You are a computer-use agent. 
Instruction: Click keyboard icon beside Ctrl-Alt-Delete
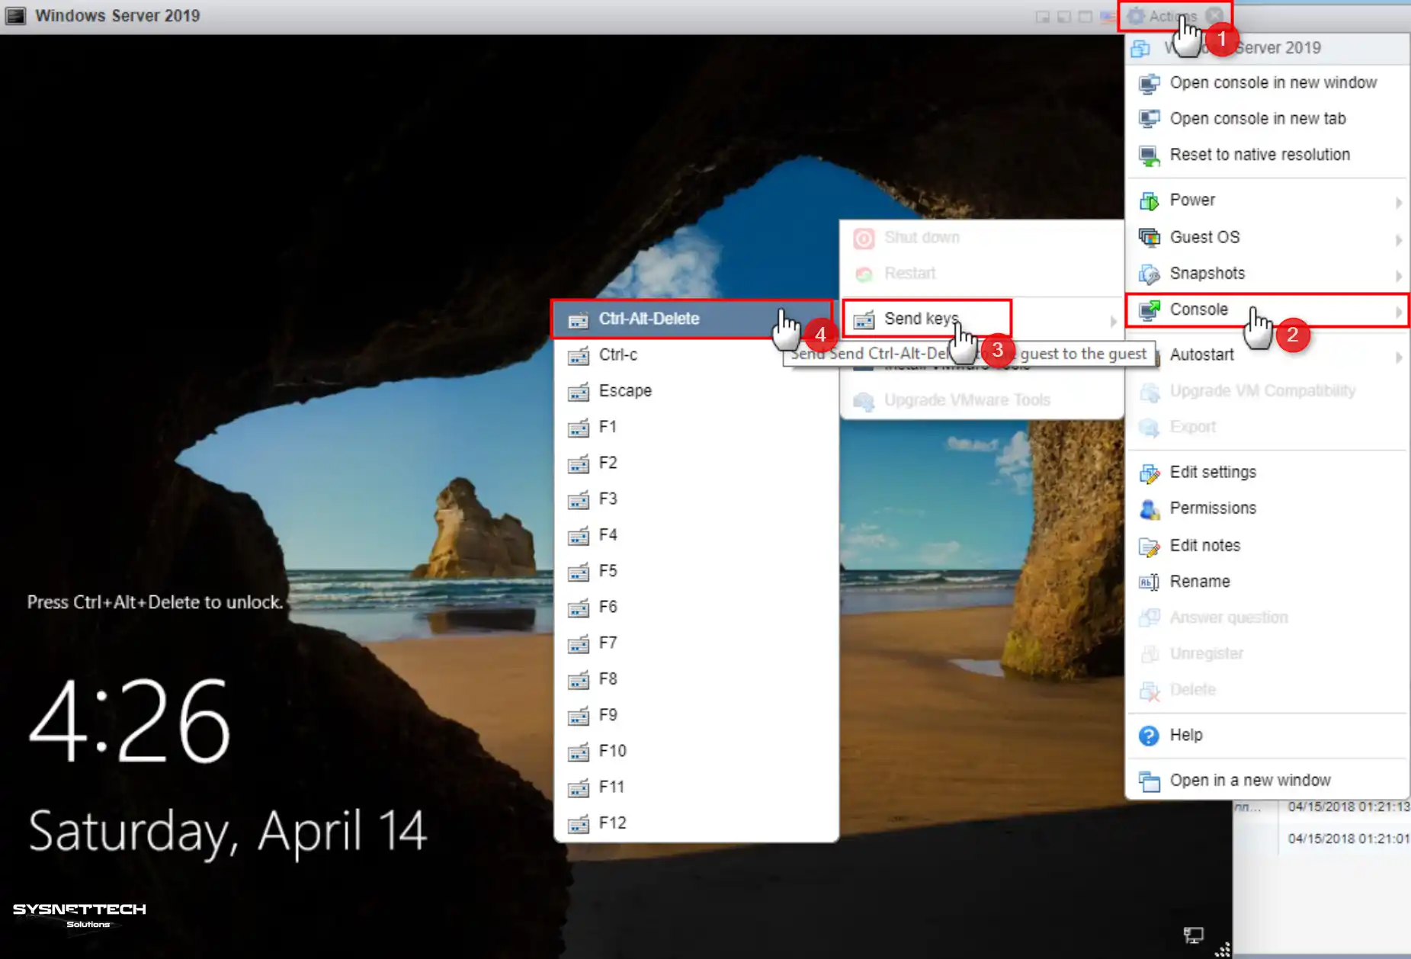[579, 320]
